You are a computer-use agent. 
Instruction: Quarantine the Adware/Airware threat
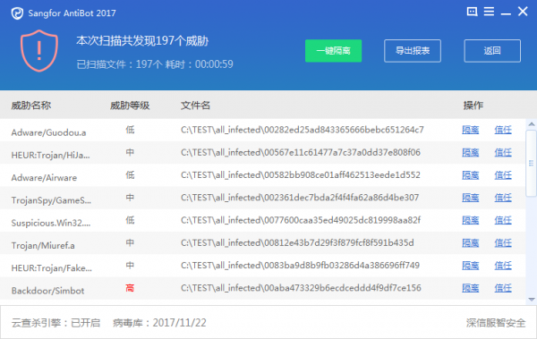(470, 175)
